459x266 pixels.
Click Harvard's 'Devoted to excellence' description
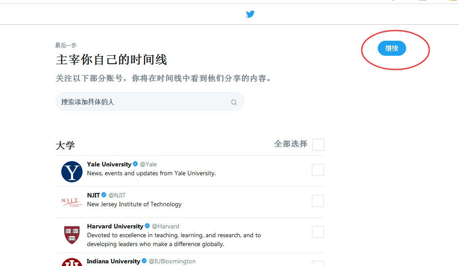click(174, 239)
